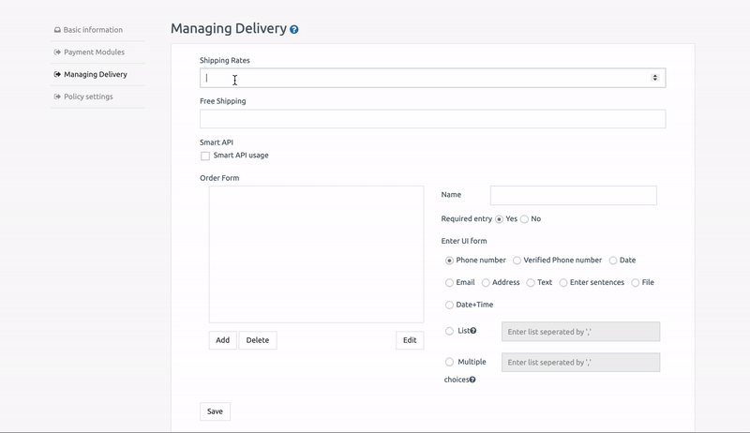This screenshot has width=750, height=433.
Task: Go to Policy settings in sidebar
Action: (x=88, y=97)
